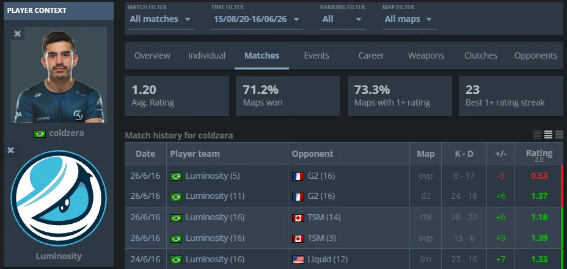Viewport: 567px width, 269px height.
Task: Sort table by Date column header
Action: (145, 154)
